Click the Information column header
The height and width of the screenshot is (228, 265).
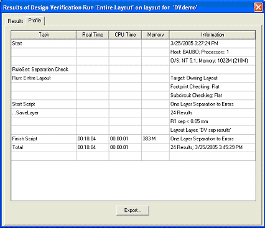click(x=213, y=35)
